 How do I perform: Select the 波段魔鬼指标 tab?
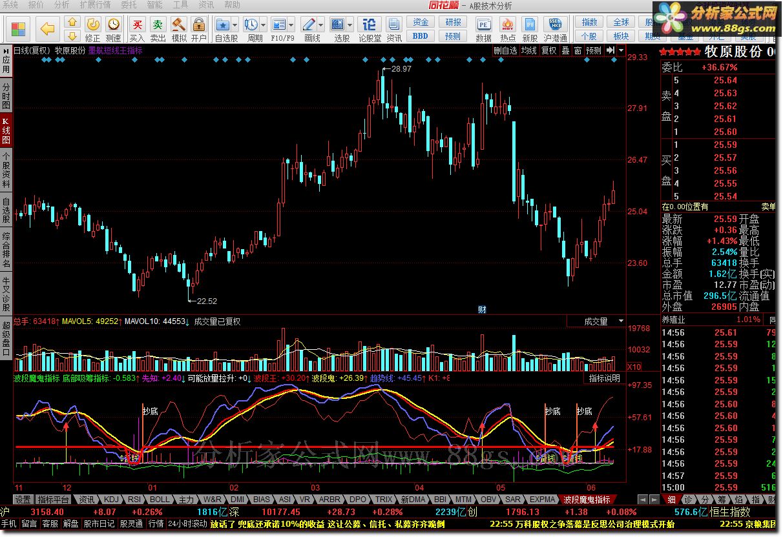[x=586, y=499]
